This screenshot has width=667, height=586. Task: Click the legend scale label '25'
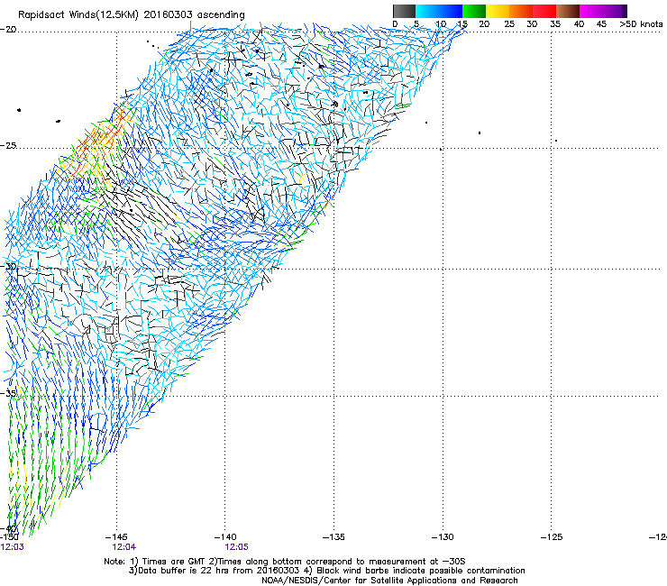click(509, 24)
